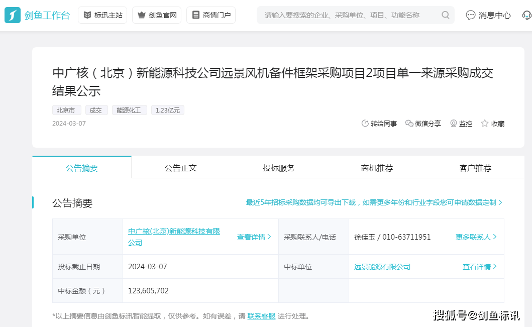Viewport: 532px width, 327px height.
Task: Open the data export customization link
Action: pyautogui.click(x=374, y=202)
